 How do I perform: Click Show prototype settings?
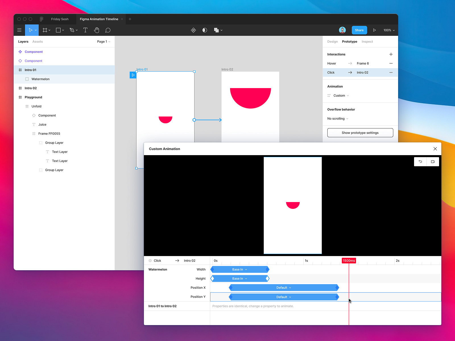(360, 132)
